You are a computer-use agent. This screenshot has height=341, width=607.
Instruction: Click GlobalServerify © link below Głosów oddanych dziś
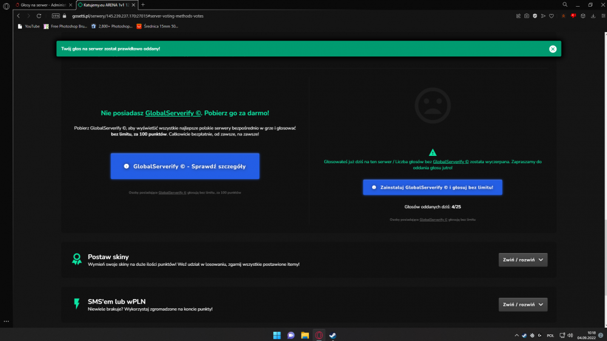click(433, 220)
